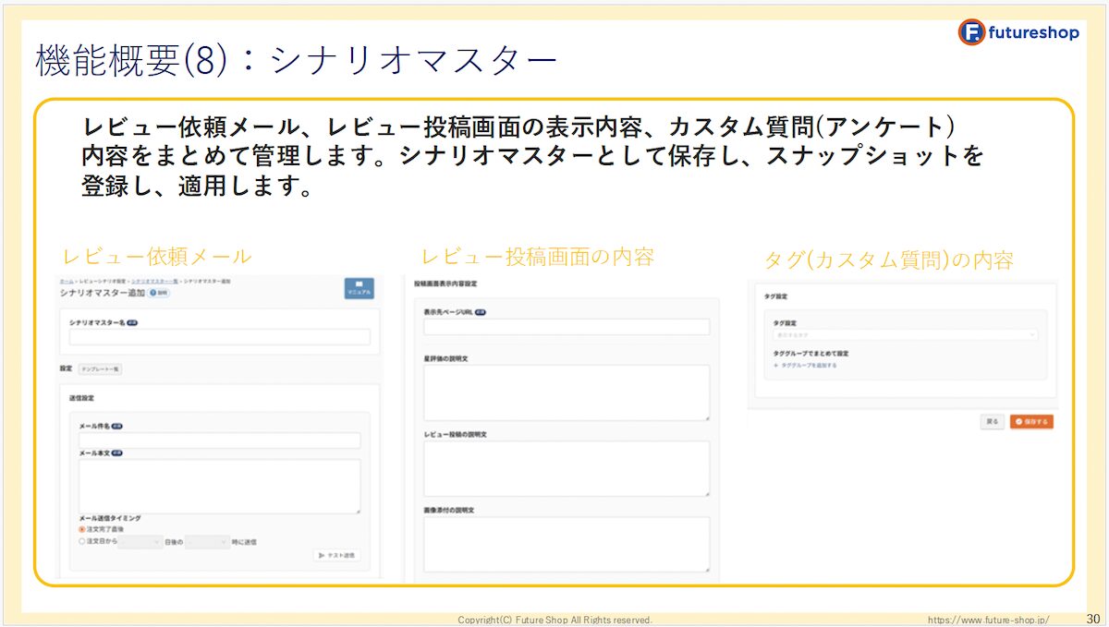1109x627 pixels.
Task: Open the 時に送信 hour selection dropdown
Action: 207,543
